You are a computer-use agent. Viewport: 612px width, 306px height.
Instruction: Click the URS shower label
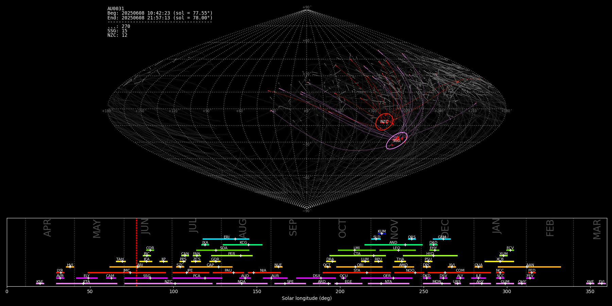457,282
